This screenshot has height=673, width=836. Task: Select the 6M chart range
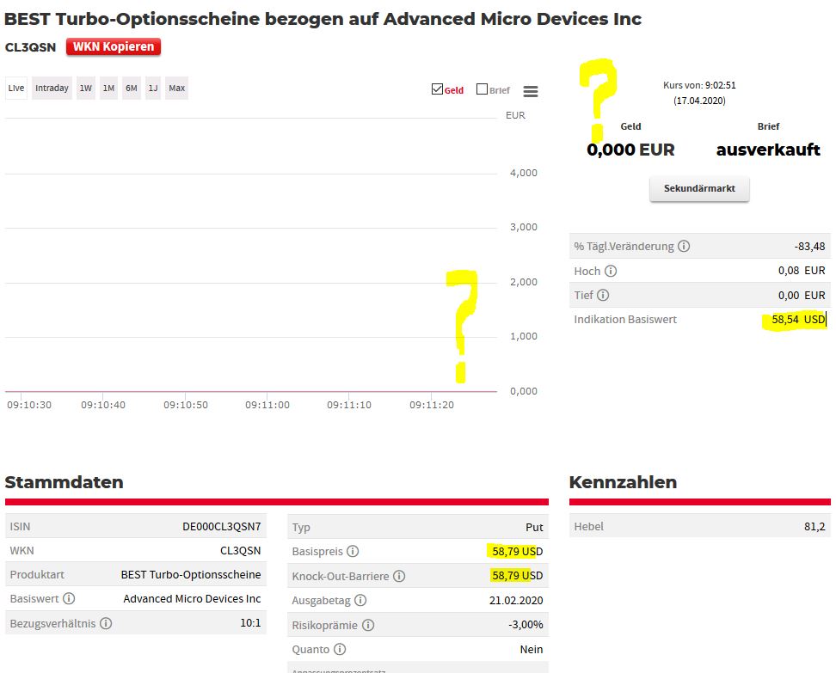[131, 88]
